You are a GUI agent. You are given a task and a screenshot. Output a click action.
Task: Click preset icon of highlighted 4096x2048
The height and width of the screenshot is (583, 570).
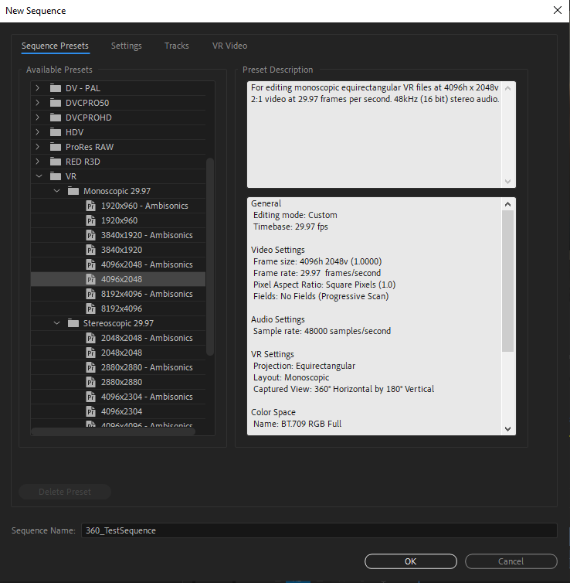pos(91,279)
